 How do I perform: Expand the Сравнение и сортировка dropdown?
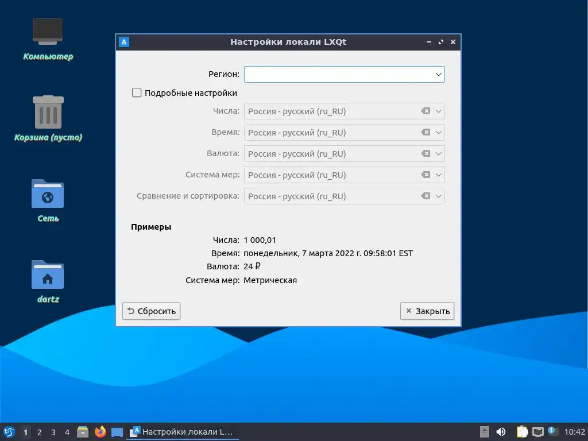click(x=438, y=196)
